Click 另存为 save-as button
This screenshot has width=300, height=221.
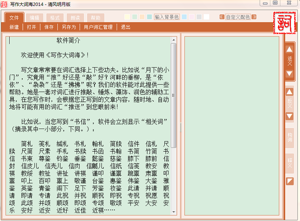pyautogui.click(x=69, y=27)
